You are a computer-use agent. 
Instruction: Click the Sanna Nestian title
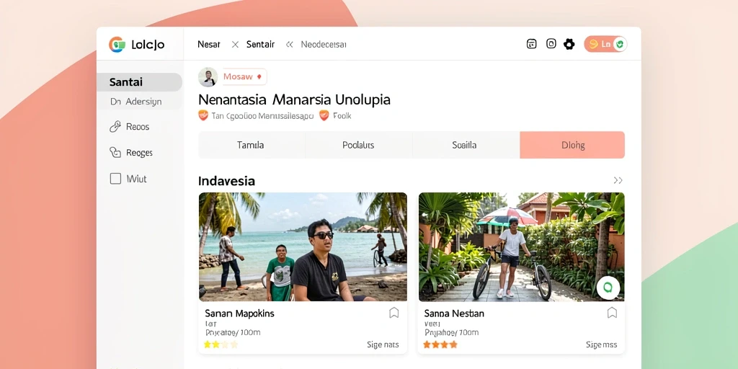(454, 314)
